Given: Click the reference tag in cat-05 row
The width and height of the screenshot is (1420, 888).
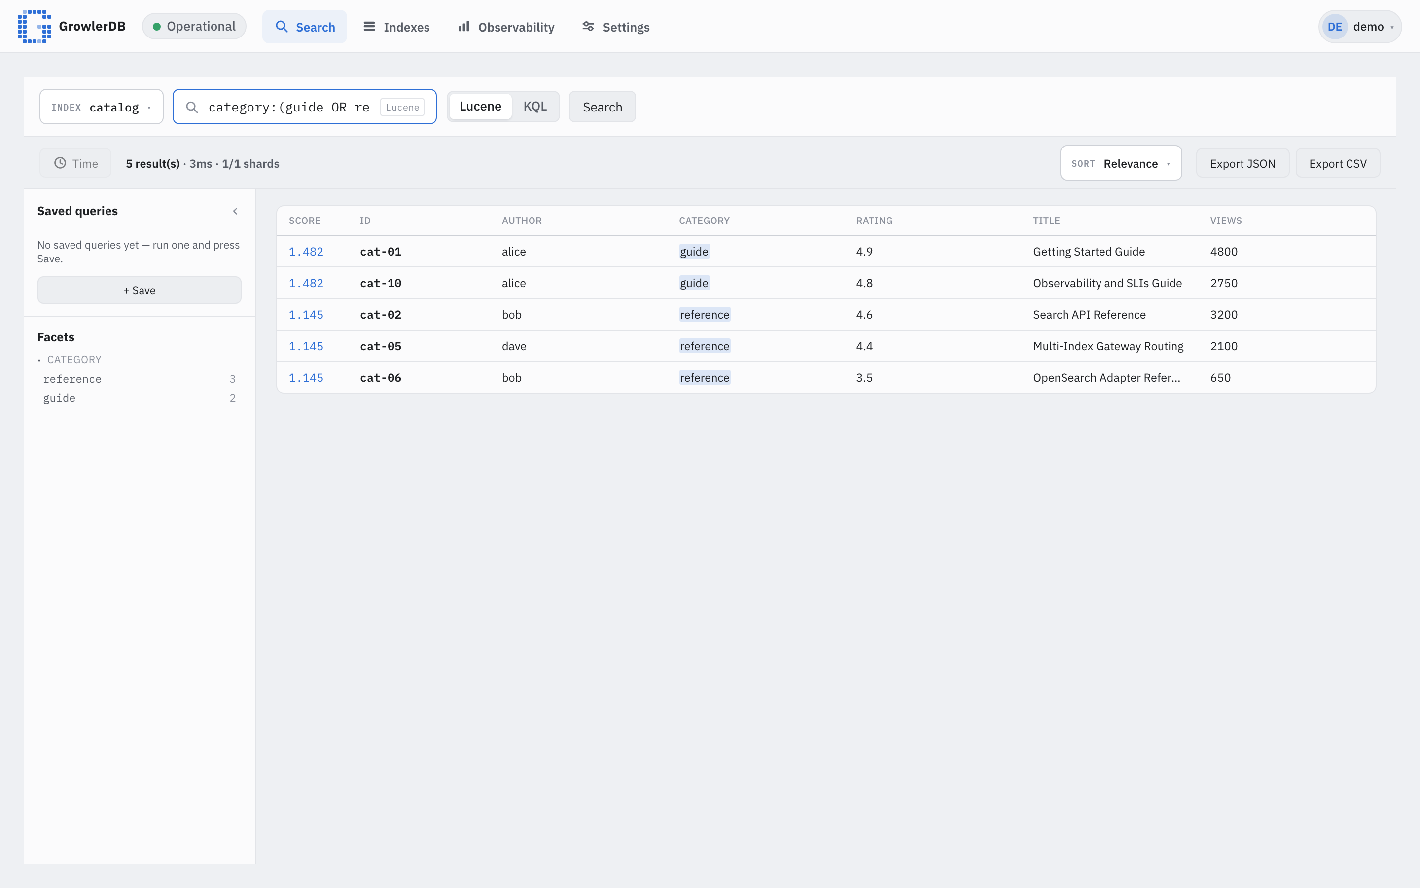Looking at the screenshot, I should [x=704, y=346].
